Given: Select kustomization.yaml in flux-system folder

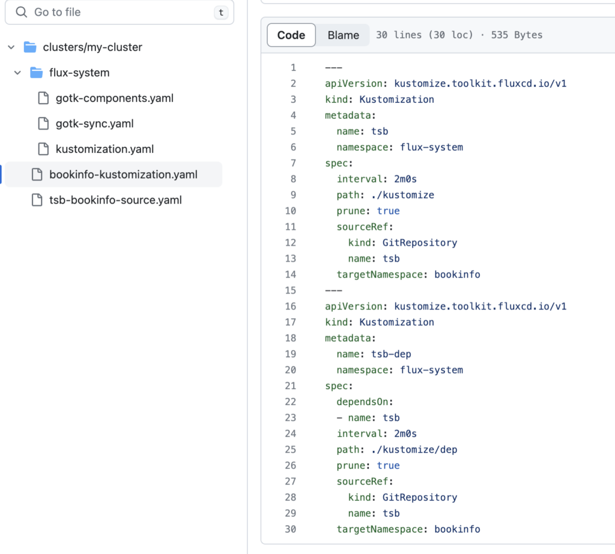Looking at the screenshot, I should click(105, 149).
